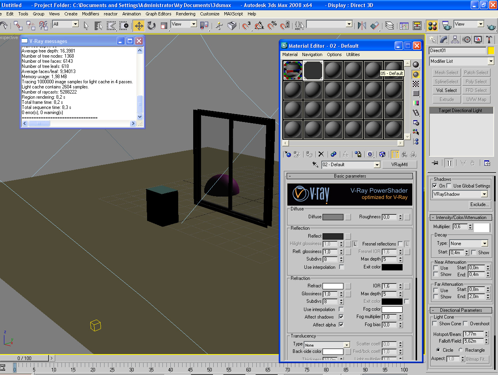
Task: Click Pick Material from Object eyedropper
Action: [x=315, y=165]
